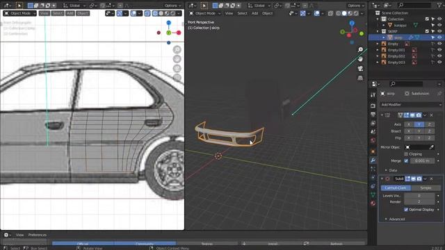Collapse SKIRP collection in outliner
445x250 pixels.
378,31
